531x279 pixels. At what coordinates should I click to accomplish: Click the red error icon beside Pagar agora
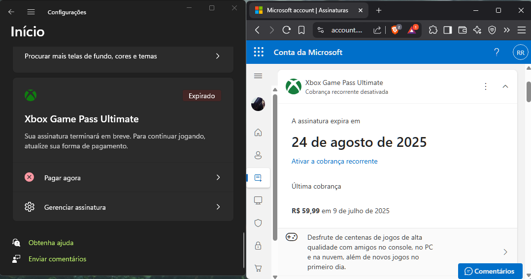click(30, 177)
